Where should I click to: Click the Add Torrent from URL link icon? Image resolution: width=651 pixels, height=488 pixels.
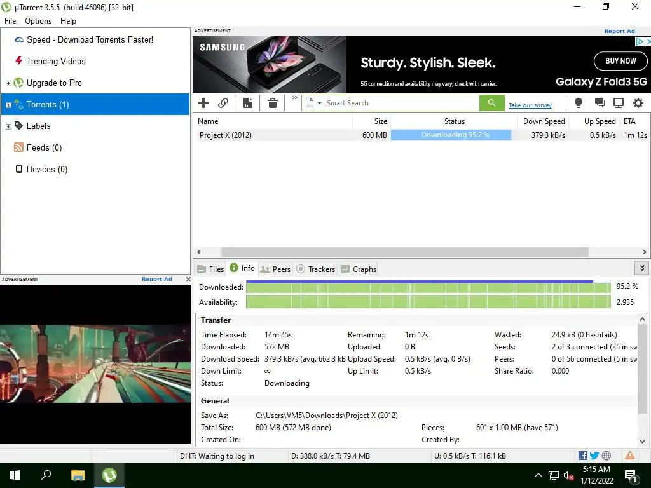coord(223,103)
